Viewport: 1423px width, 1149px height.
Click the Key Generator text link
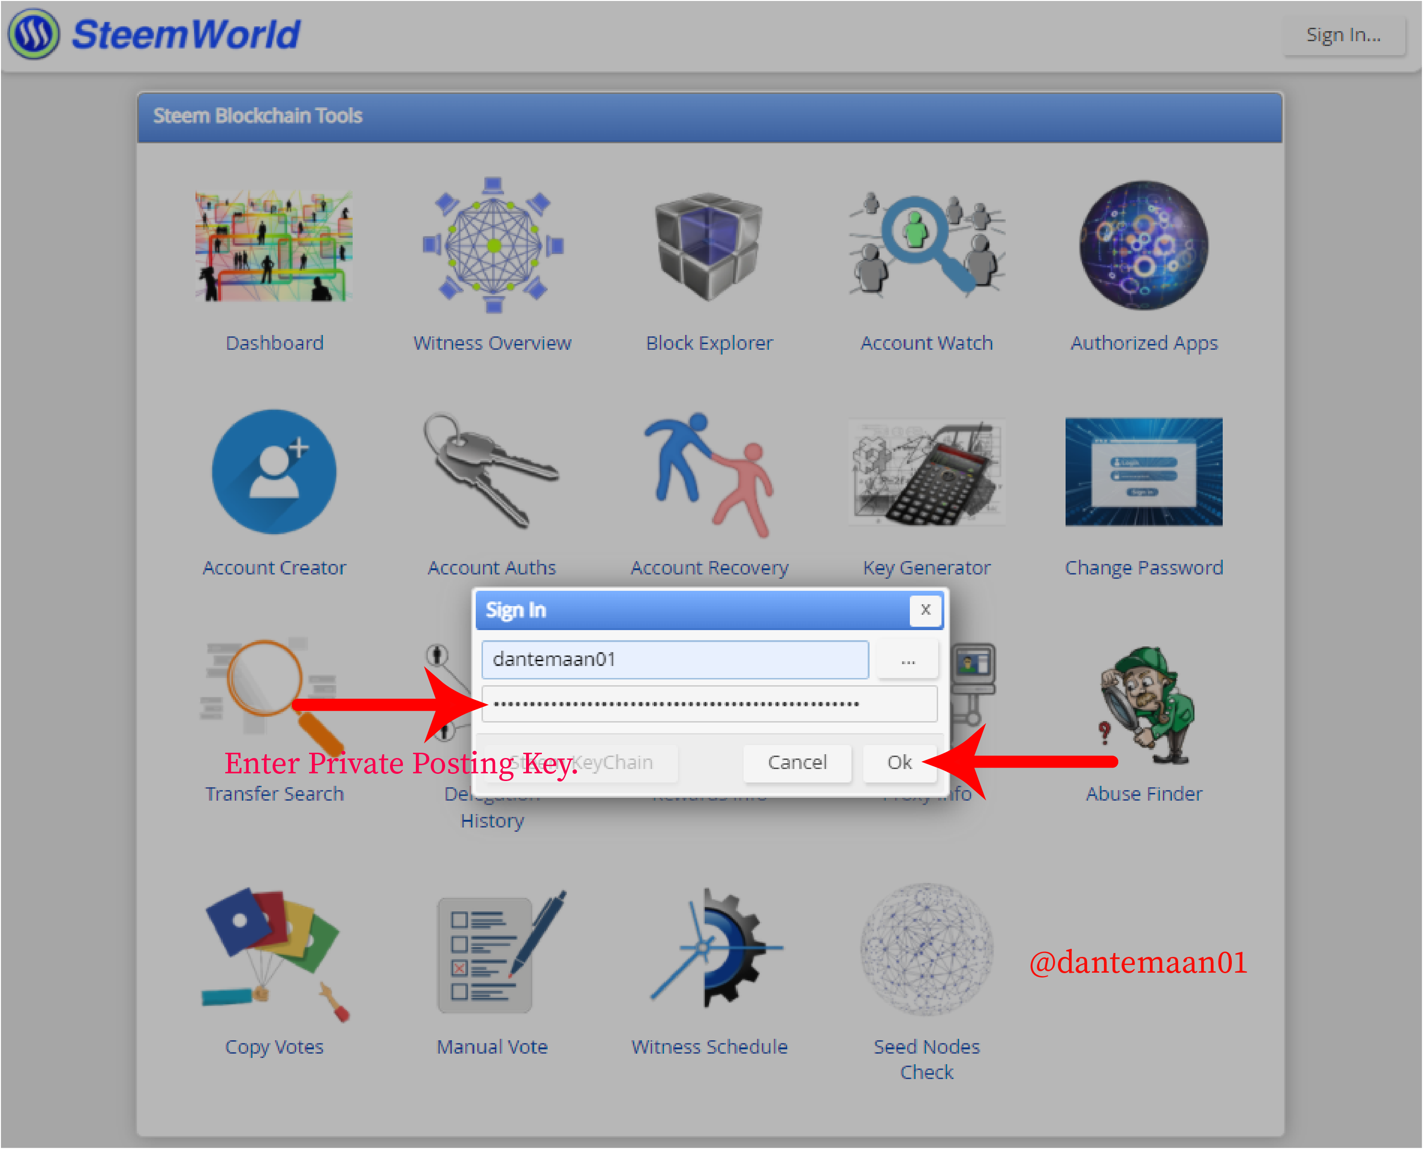click(x=927, y=569)
